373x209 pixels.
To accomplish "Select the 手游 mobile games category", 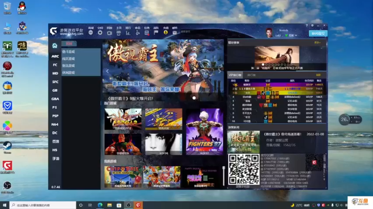I will (x=55, y=158).
